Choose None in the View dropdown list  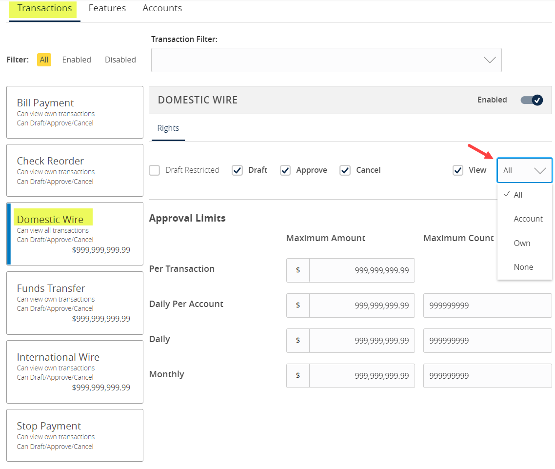[x=525, y=267]
